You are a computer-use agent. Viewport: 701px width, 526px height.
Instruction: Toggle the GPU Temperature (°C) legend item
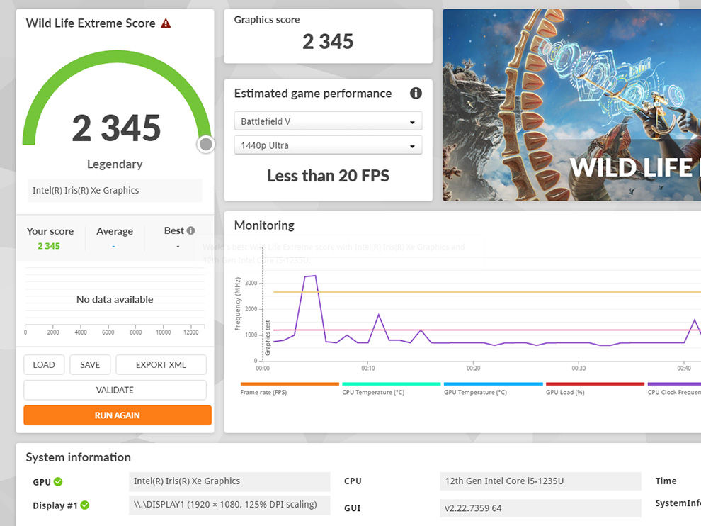(x=493, y=388)
